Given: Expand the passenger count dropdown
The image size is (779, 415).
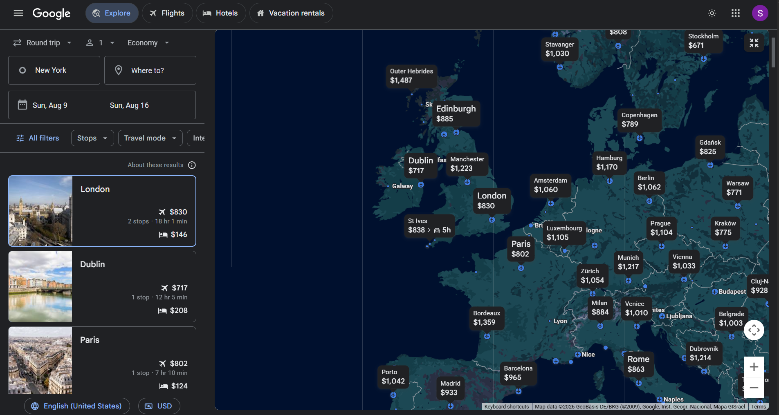Looking at the screenshot, I should point(101,43).
